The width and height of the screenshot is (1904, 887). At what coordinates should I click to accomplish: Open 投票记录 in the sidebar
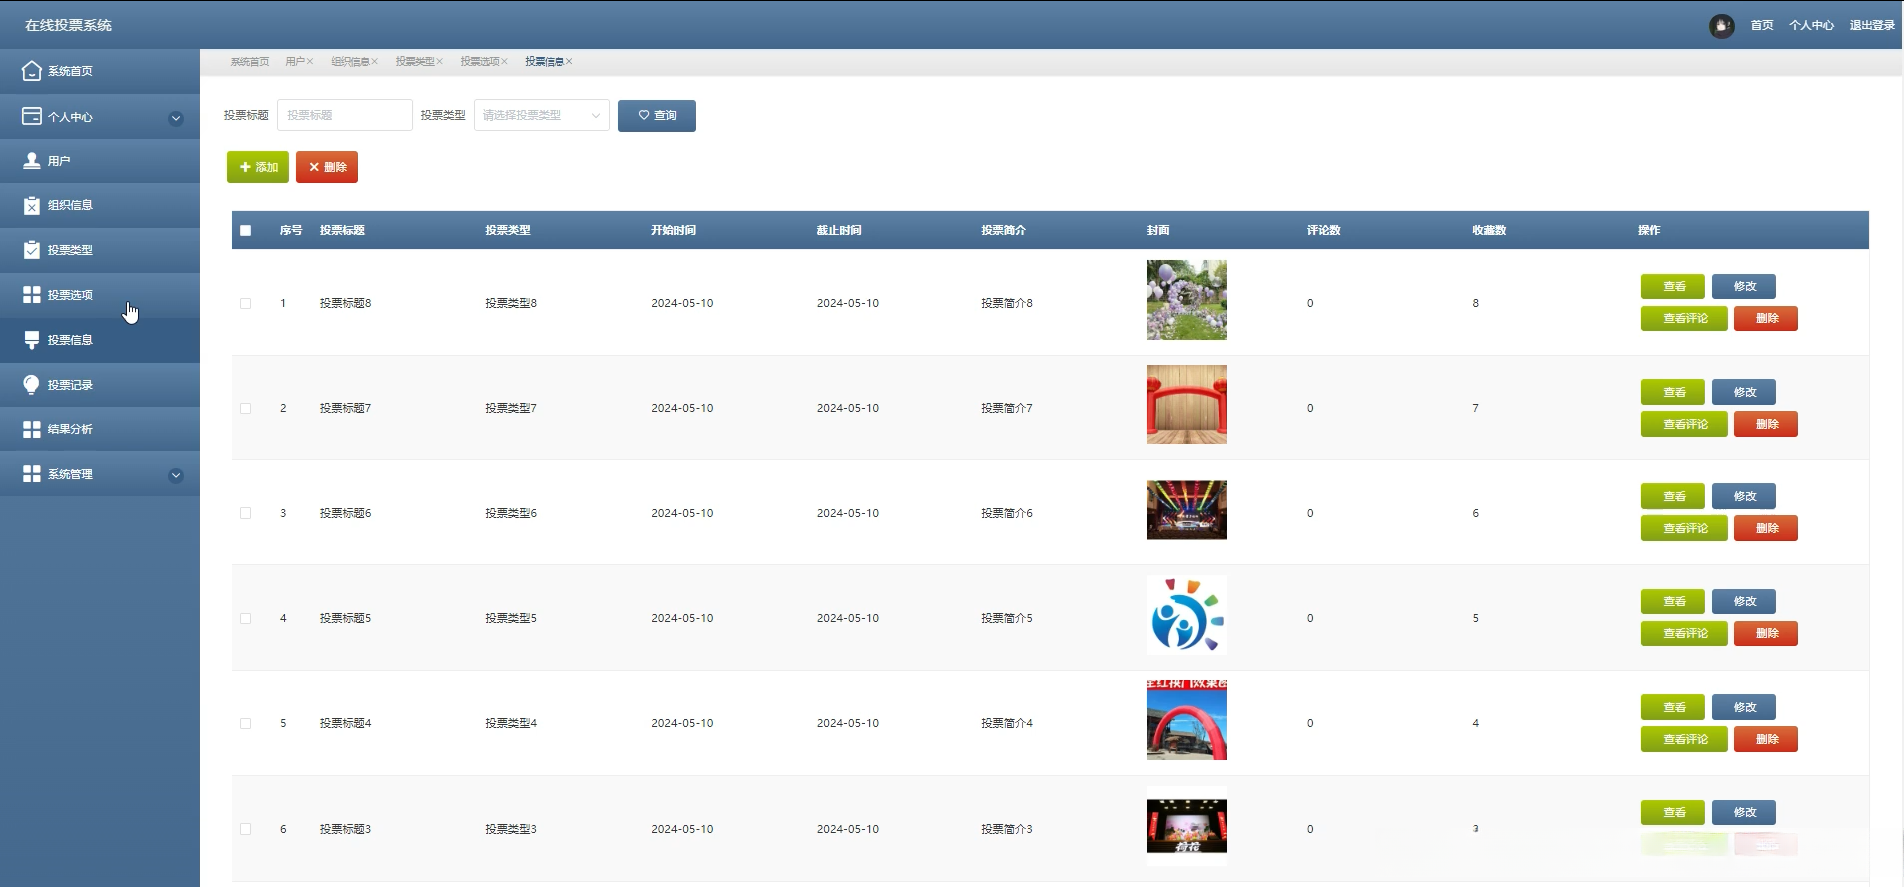100,385
